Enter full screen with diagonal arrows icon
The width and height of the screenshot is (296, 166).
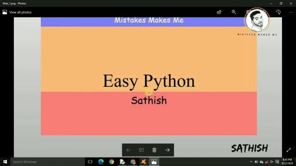click(x=289, y=150)
